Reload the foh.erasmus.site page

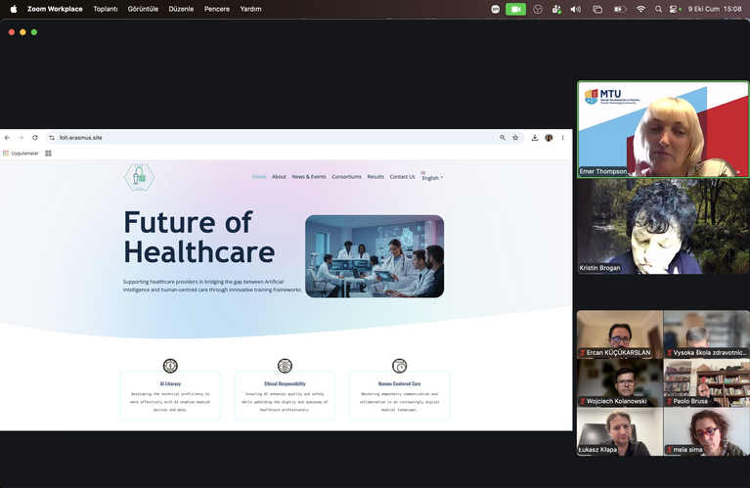coord(35,138)
